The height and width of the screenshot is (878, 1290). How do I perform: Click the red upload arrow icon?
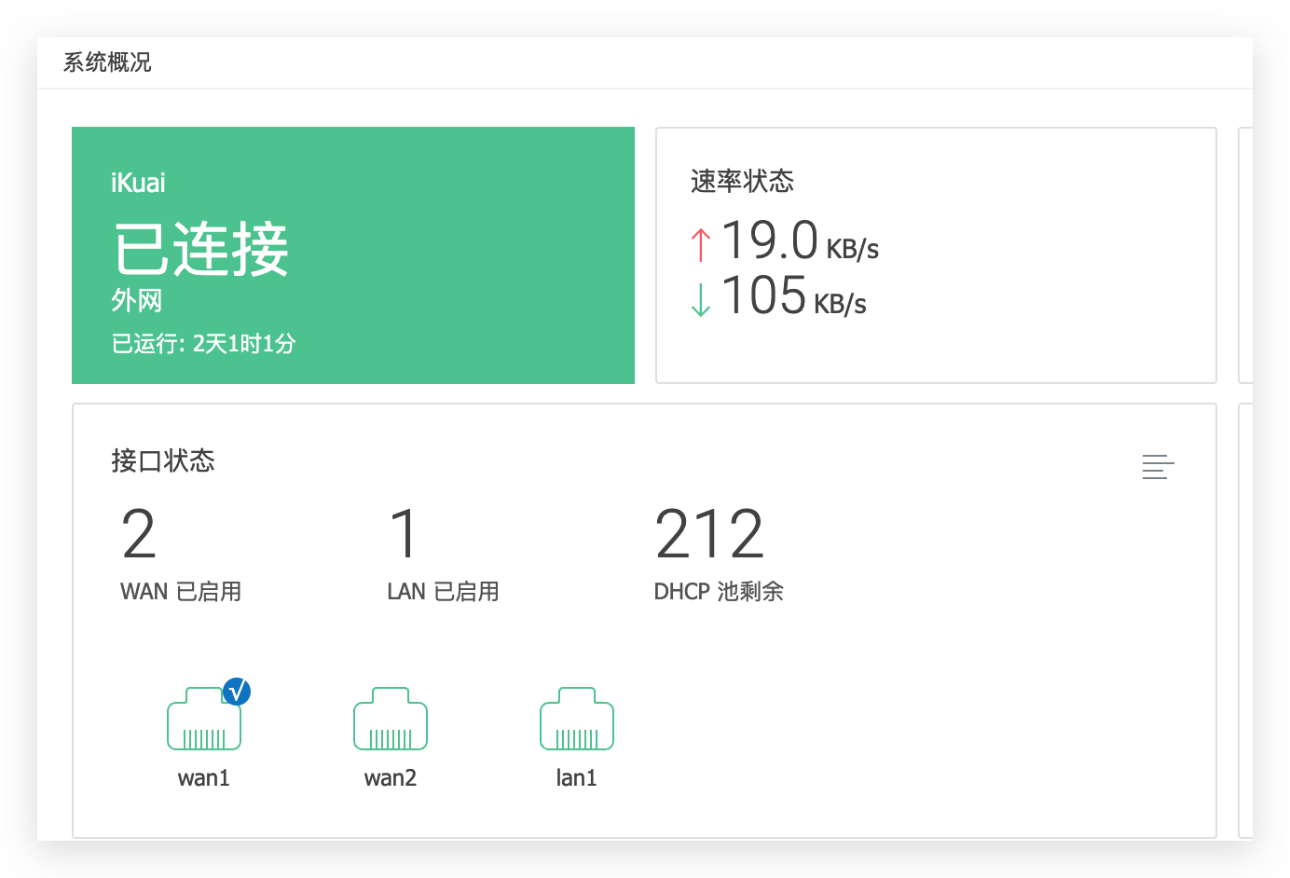(x=701, y=245)
